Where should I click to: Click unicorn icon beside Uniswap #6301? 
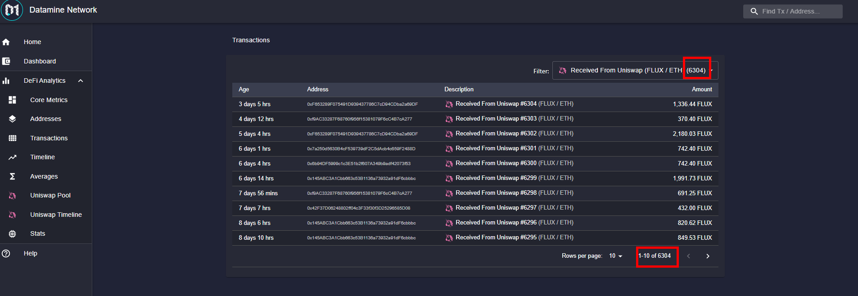pyautogui.click(x=449, y=148)
